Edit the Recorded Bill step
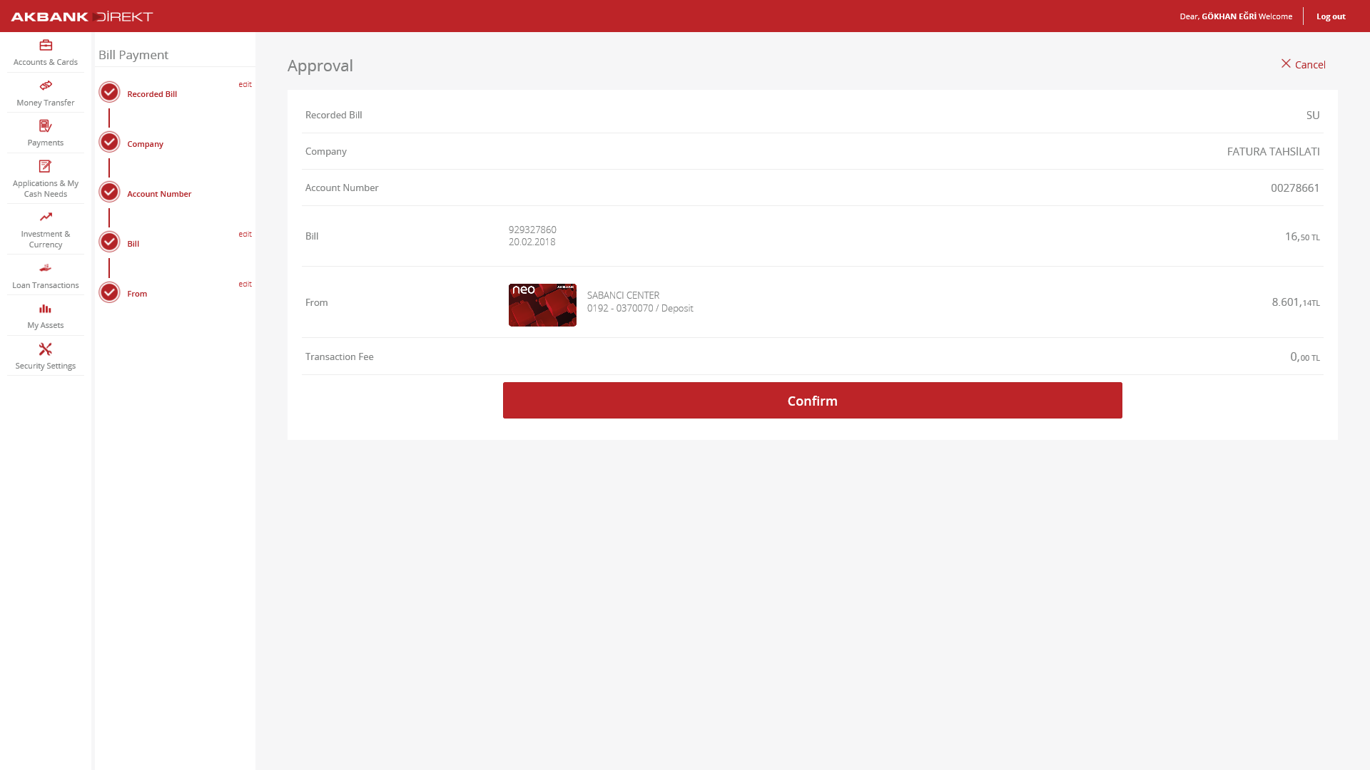 coord(245,84)
